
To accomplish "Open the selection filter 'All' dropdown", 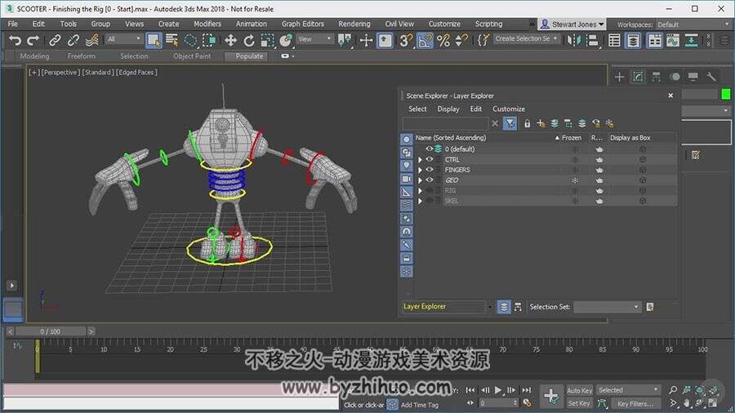I will (124, 39).
